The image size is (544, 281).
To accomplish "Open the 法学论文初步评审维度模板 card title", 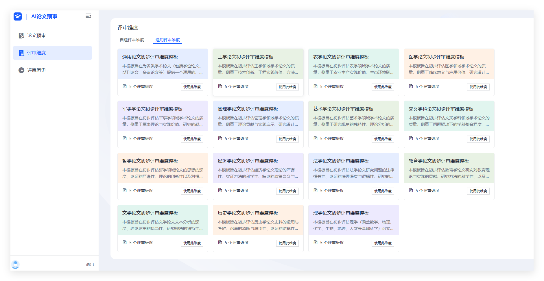I will tap(341, 161).
